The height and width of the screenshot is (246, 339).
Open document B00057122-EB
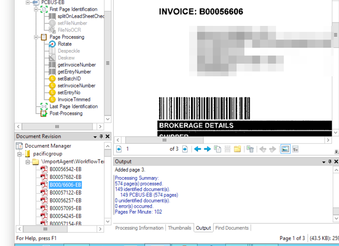coord(65,193)
